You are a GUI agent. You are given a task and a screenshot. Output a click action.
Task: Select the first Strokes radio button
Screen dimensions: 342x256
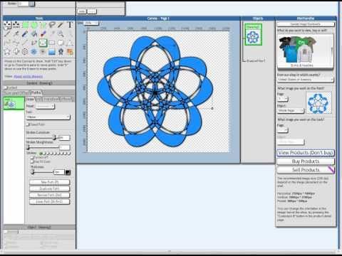coord(41,154)
